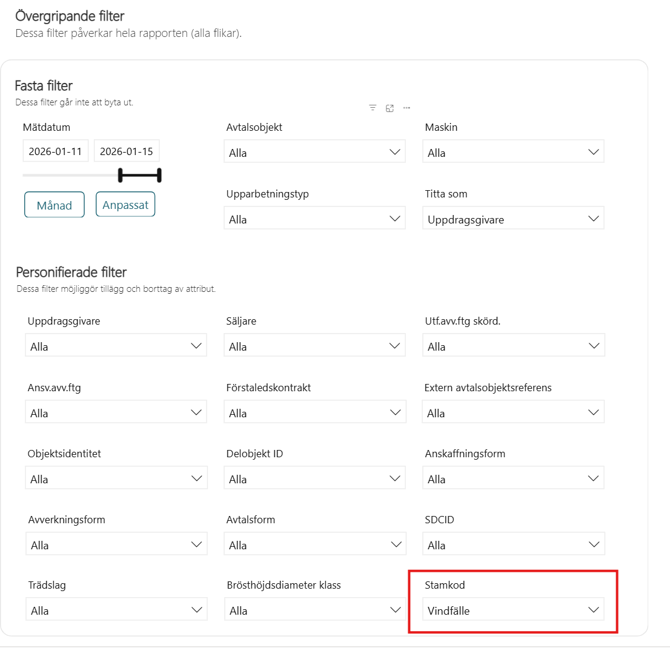Open the Upparbetningstyp dropdown
Screen dimensions: 670x648
(x=314, y=219)
